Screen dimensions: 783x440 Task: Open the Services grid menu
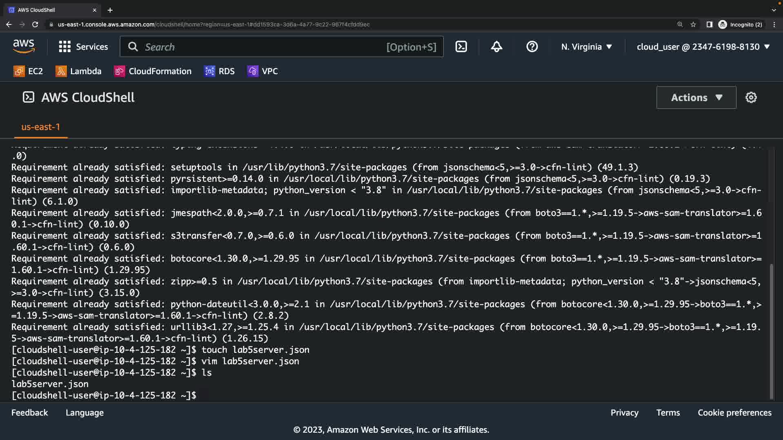click(x=83, y=47)
